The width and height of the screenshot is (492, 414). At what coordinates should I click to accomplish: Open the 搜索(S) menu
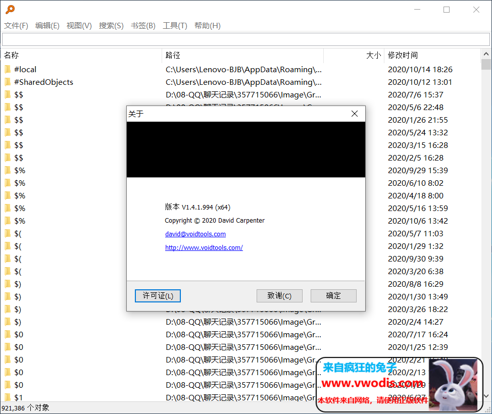(111, 25)
